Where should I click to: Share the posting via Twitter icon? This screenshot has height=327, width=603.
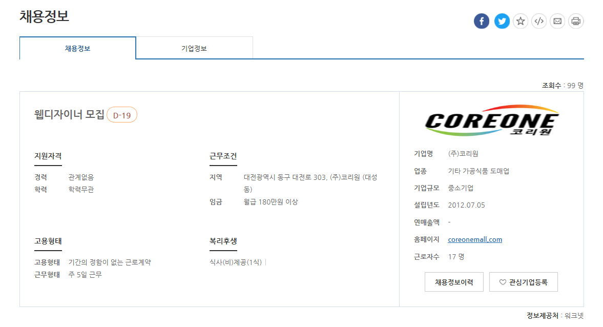click(502, 21)
